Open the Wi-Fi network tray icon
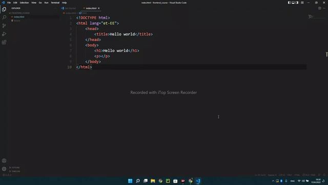Image resolution: width=328 pixels, height=185 pixels. [x=299, y=181]
